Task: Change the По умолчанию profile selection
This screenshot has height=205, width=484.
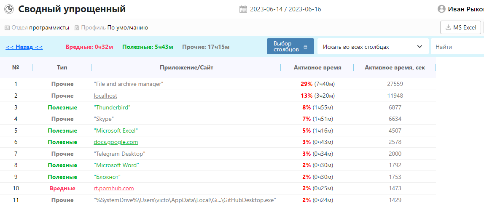Action: coord(127,28)
